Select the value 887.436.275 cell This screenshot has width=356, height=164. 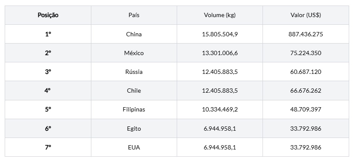point(306,34)
